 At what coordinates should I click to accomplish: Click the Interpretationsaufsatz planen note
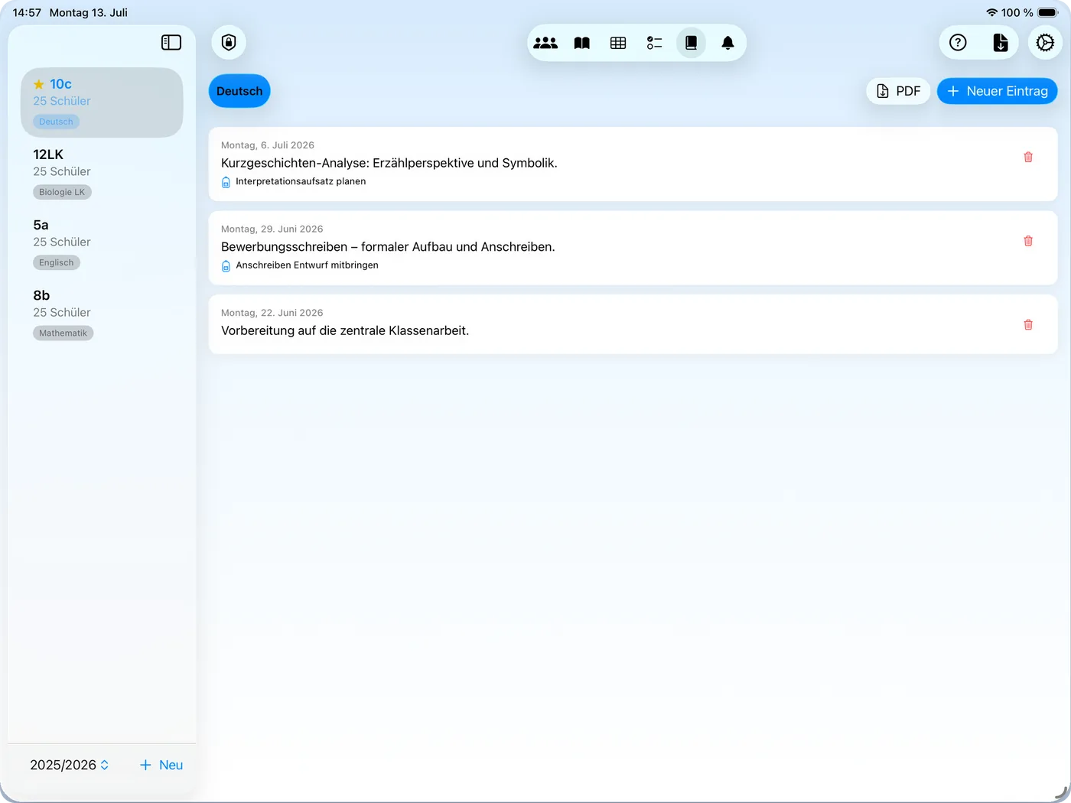click(301, 181)
